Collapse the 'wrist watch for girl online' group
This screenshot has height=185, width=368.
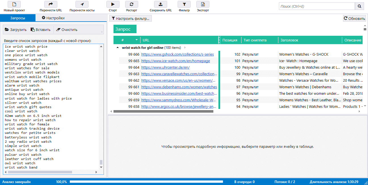pyautogui.click(x=117, y=48)
